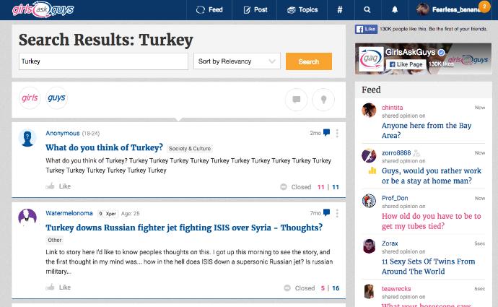Open GirlsAskGuys Facebook page logo
498x307 pixels.
click(x=371, y=59)
